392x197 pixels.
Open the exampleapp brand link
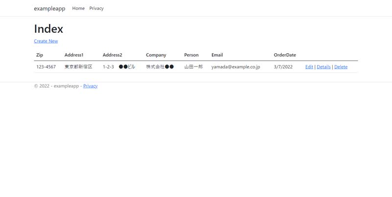pyautogui.click(x=49, y=8)
